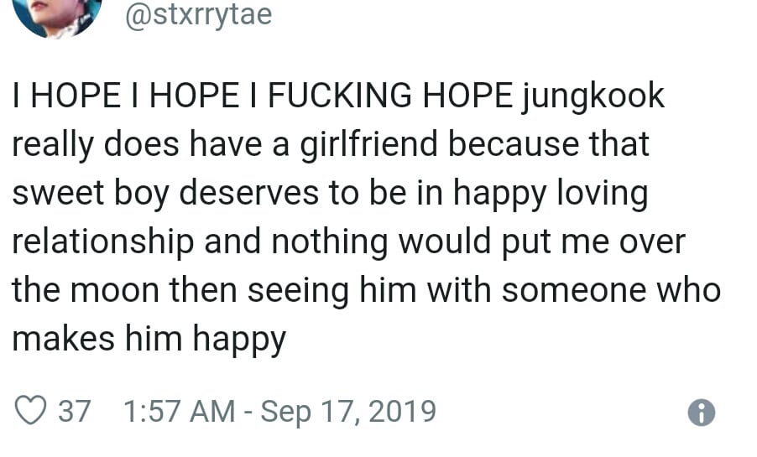This screenshot has width=757, height=457.
Task: Click the Sep 17, 2019 date
Action: pos(348,411)
